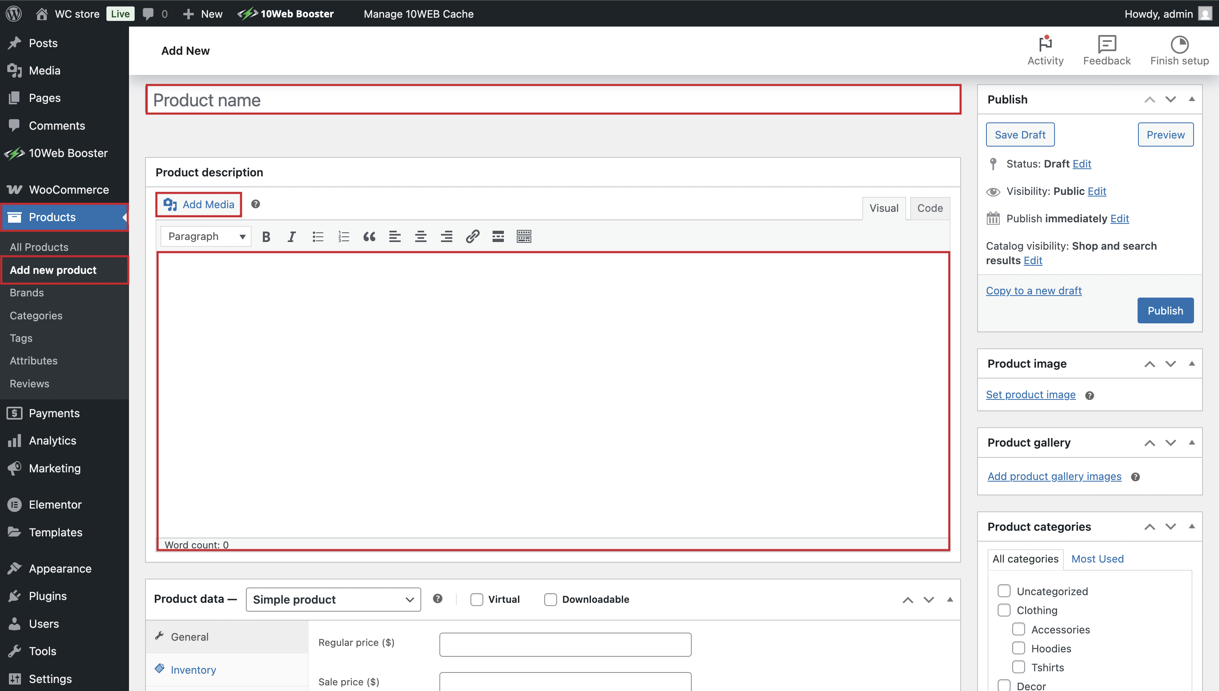Click the Set product image link
Image resolution: width=1219 pixels, height=691 pixels.
1030,394
